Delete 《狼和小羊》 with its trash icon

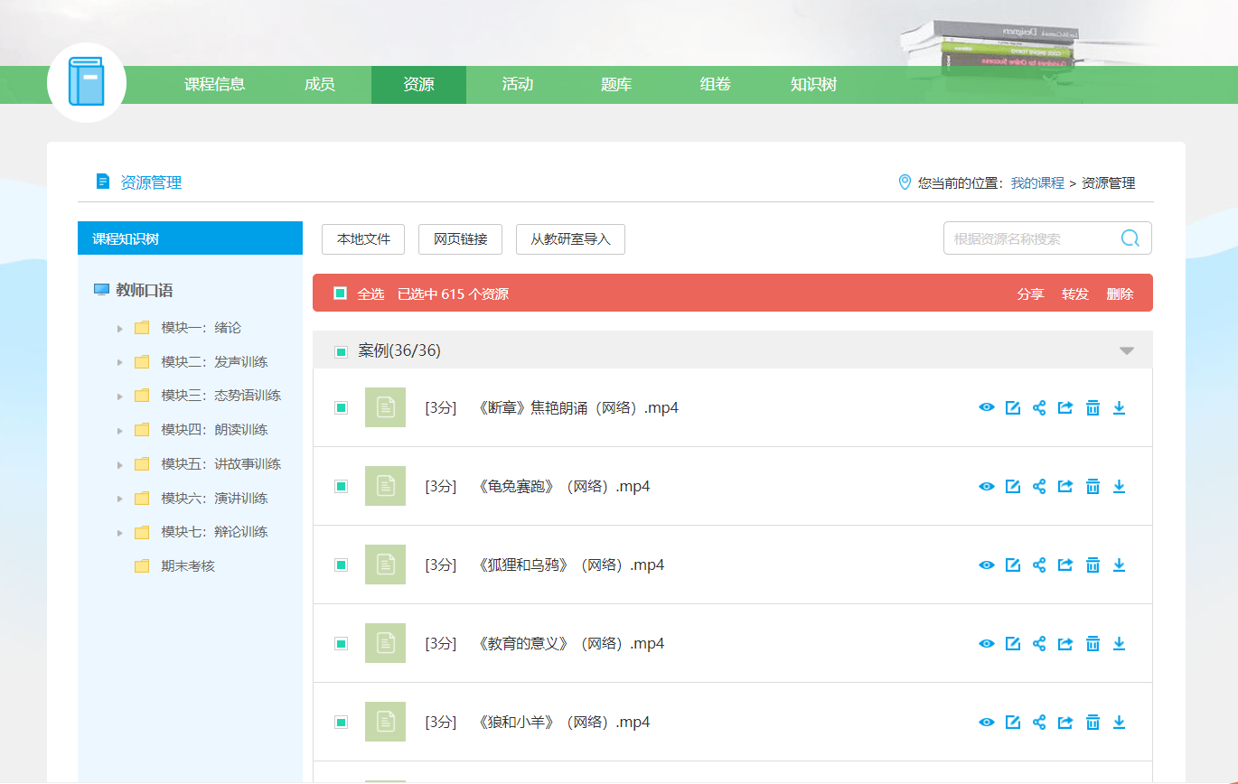[x=1093, y=722]
